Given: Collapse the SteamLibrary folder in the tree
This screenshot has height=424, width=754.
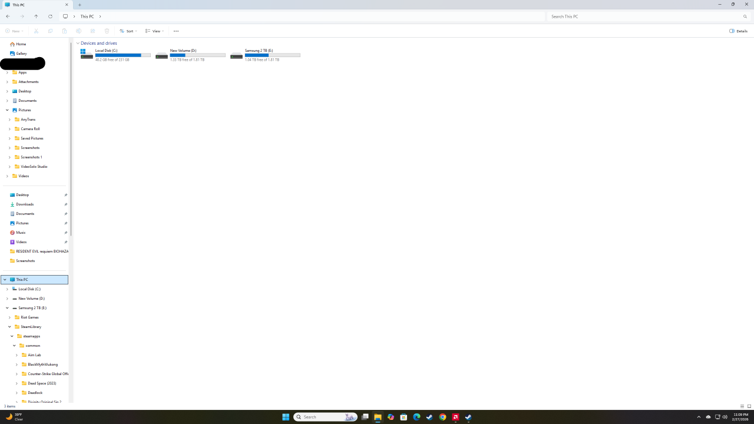Looking at the screenshot, I should pos(9,327).
